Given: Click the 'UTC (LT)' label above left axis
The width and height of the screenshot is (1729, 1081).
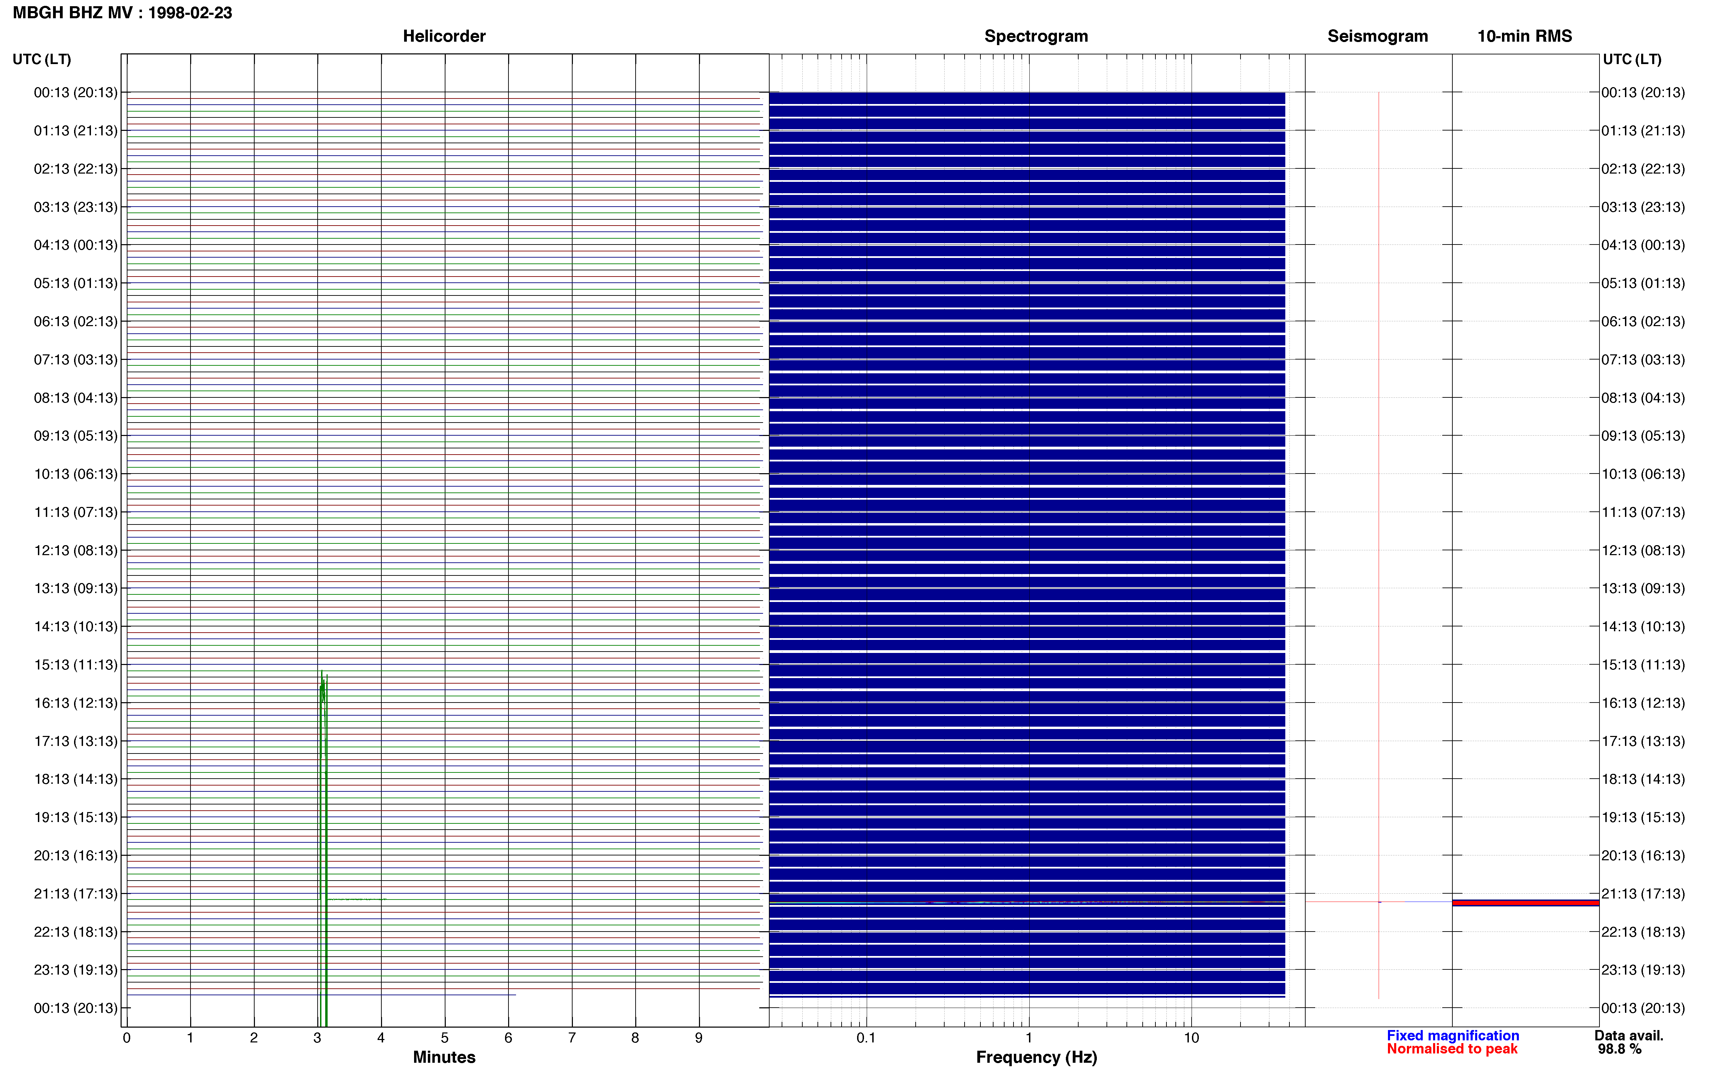Looking at the screenshot, I should coord(41,59).
